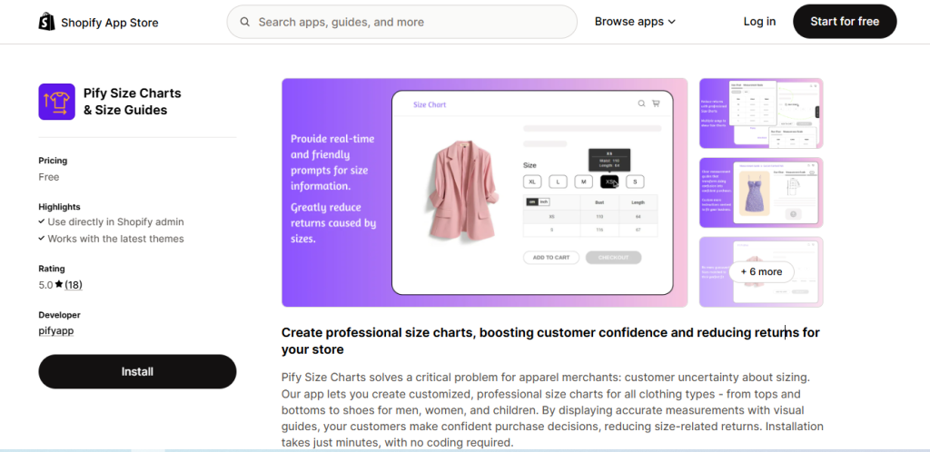
Task: Focus the Search apps, guides input field
Action: click(402, 22)
